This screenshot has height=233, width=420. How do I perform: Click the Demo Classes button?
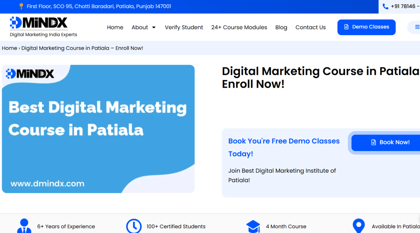tap(366, 27)
